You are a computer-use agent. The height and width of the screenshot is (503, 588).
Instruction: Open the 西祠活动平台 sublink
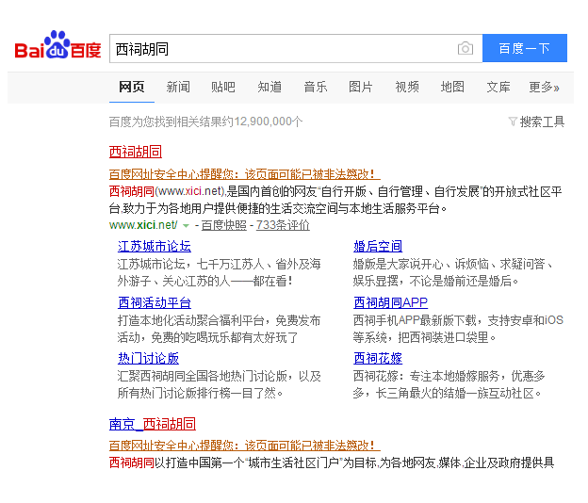tap(155, 302)
